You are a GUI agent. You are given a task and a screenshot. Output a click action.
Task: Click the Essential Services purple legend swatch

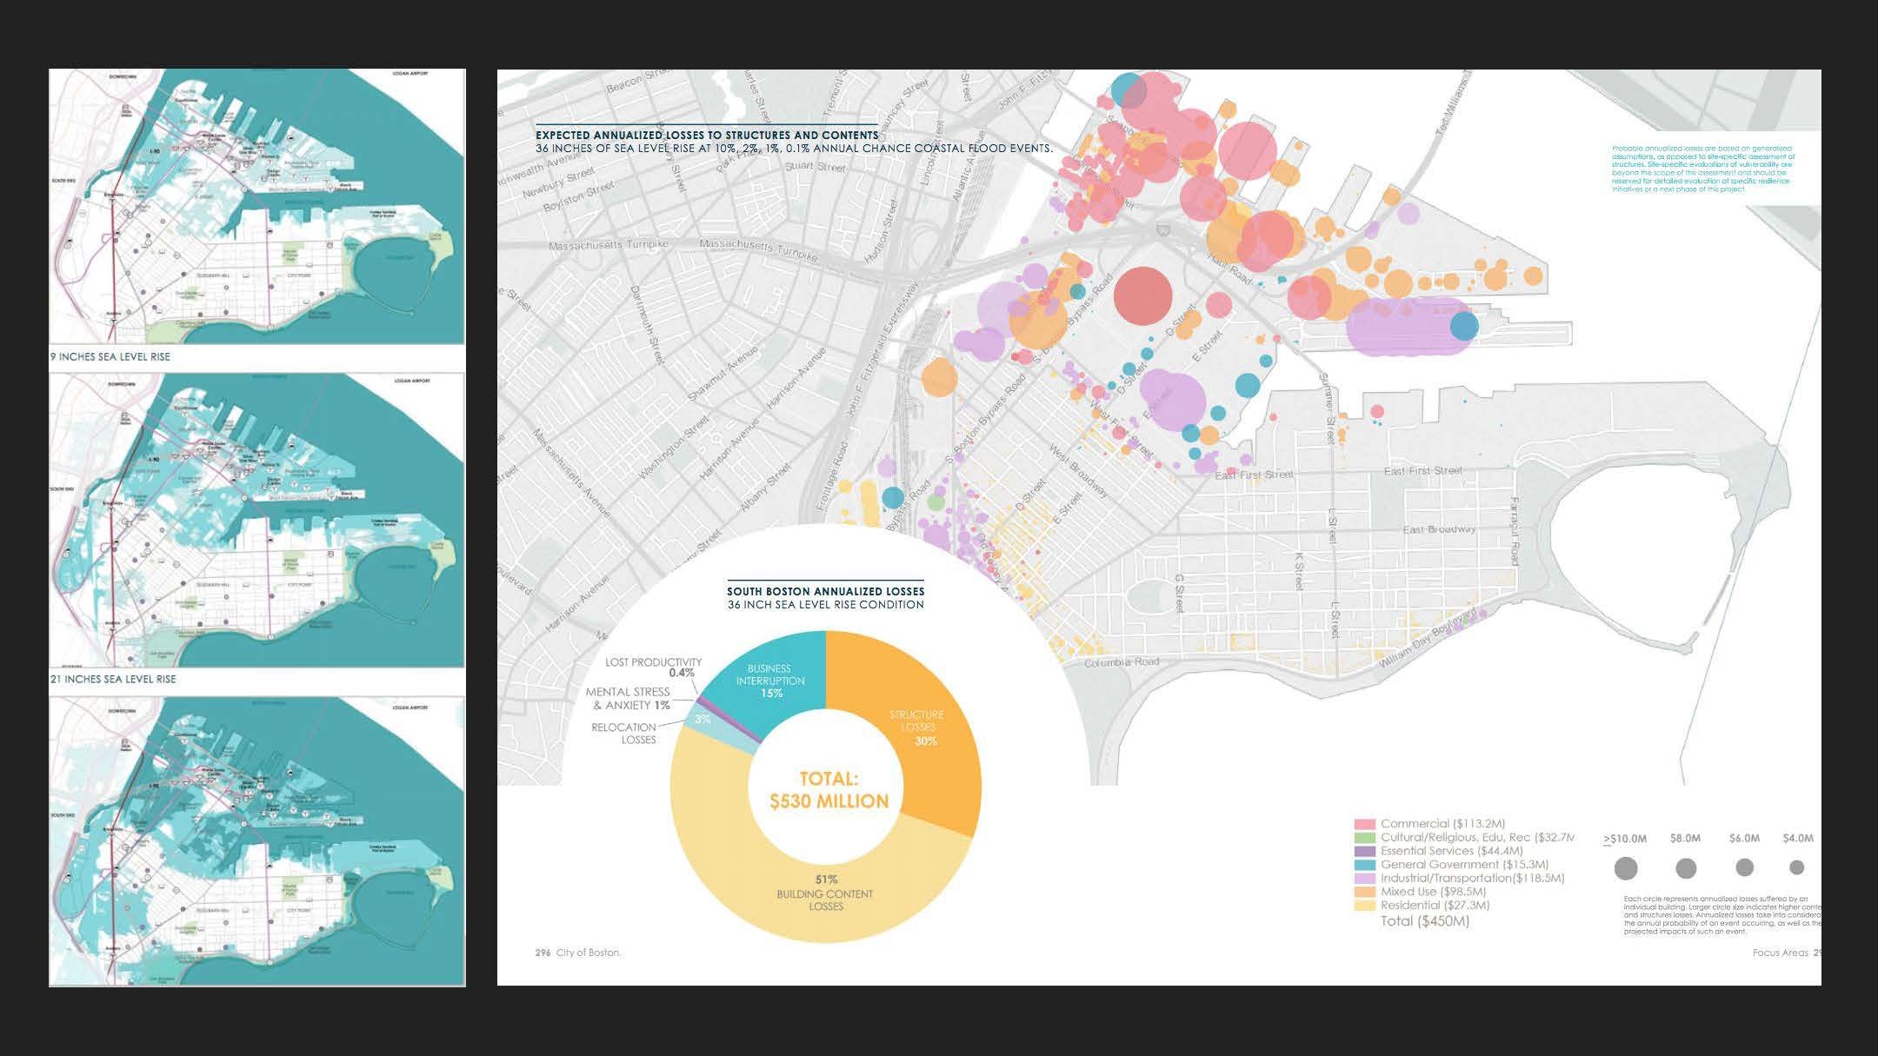click(1364, 851)
